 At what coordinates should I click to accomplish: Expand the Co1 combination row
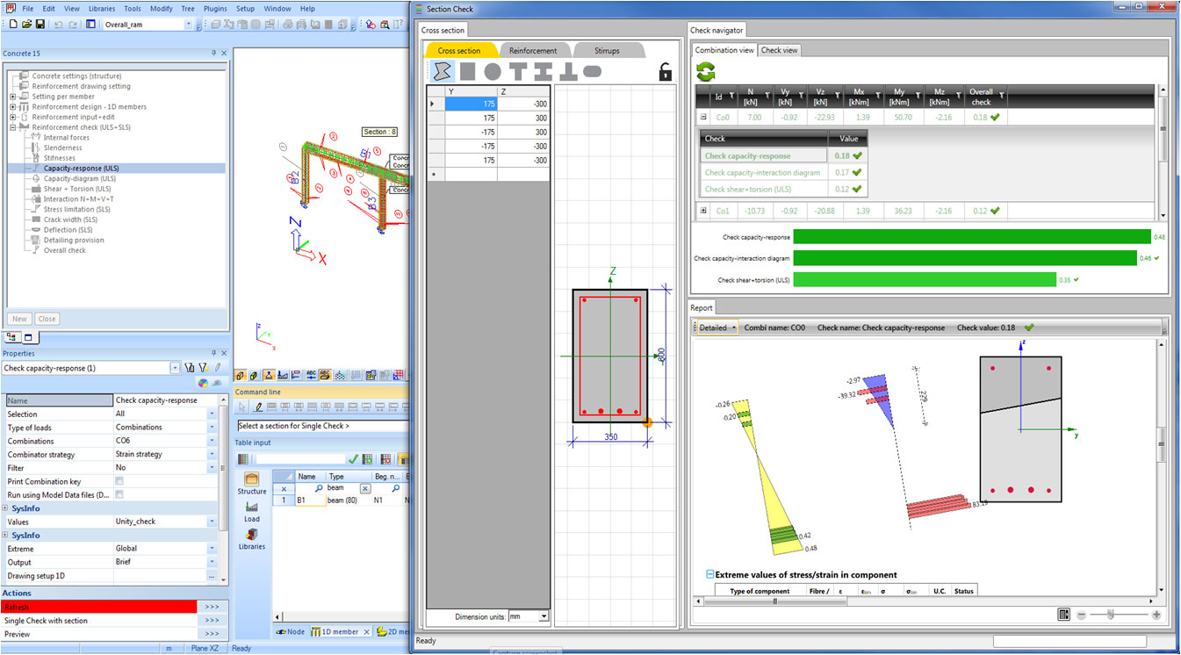point(703,211)
